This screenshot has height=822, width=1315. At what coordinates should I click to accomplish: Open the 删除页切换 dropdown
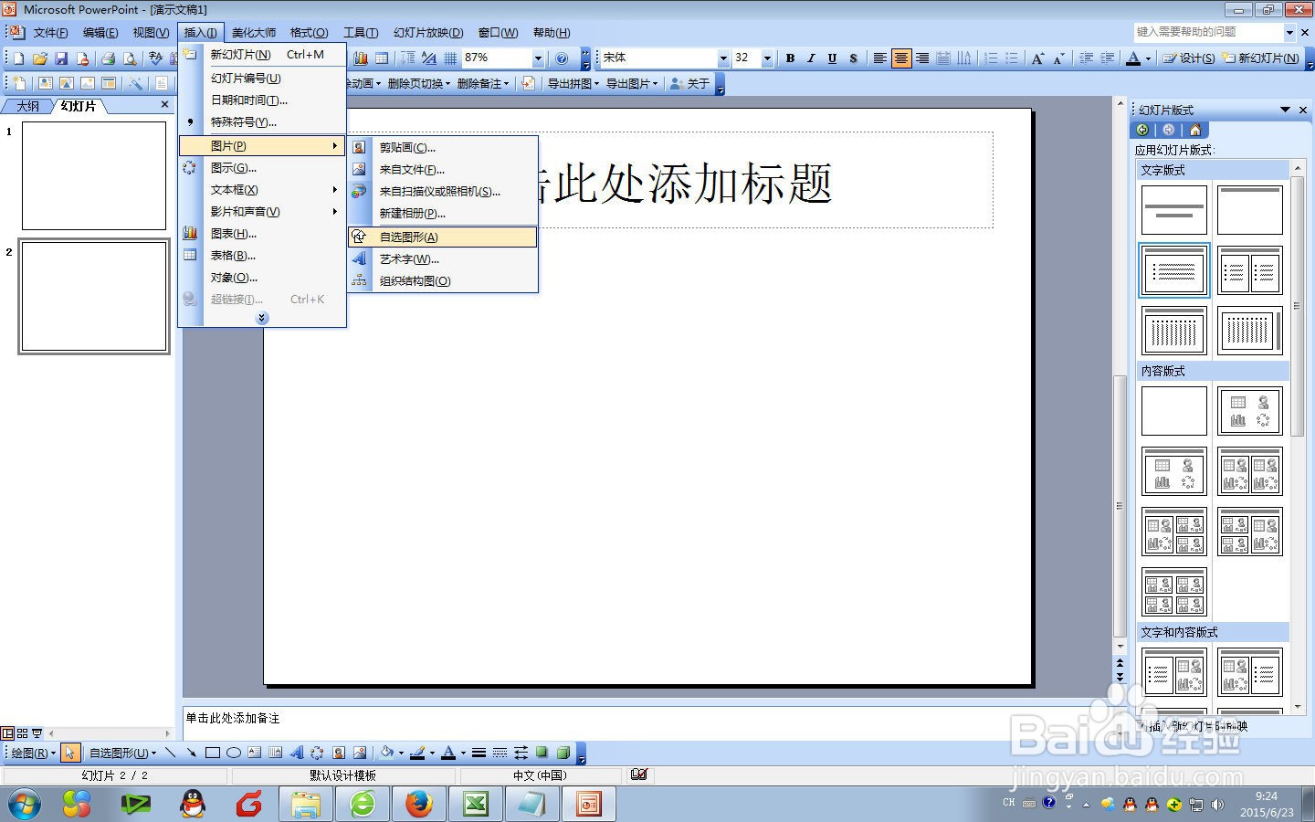(418, 83)
